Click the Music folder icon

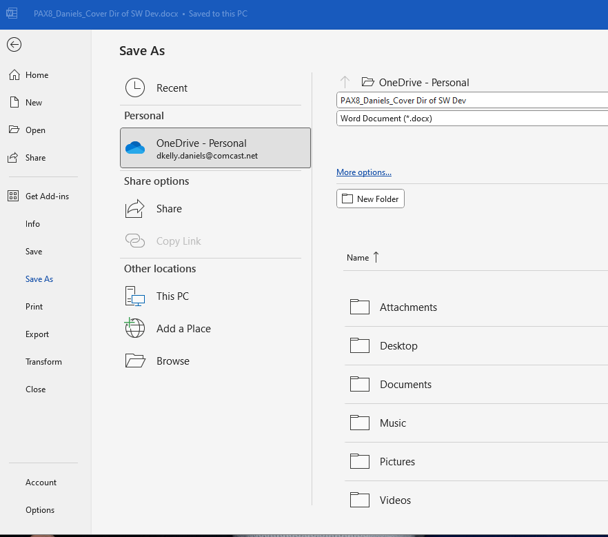(359, 423)
